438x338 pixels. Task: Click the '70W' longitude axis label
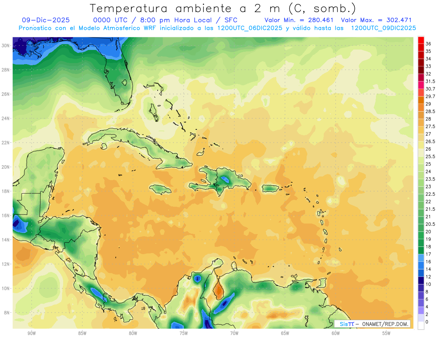(x=234, y=333)
